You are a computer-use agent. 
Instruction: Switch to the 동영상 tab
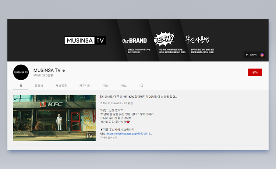coord(39,86)
